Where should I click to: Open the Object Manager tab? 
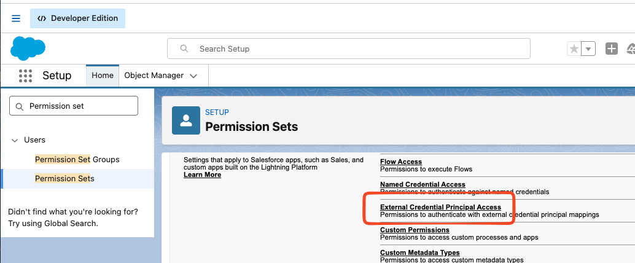coord(154,76)
